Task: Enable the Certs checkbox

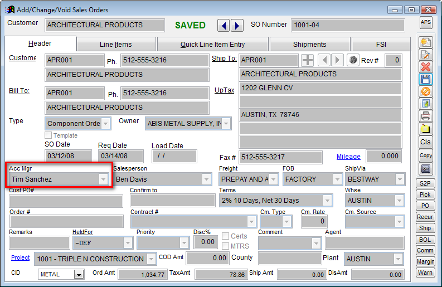Action: coord(226,236)
